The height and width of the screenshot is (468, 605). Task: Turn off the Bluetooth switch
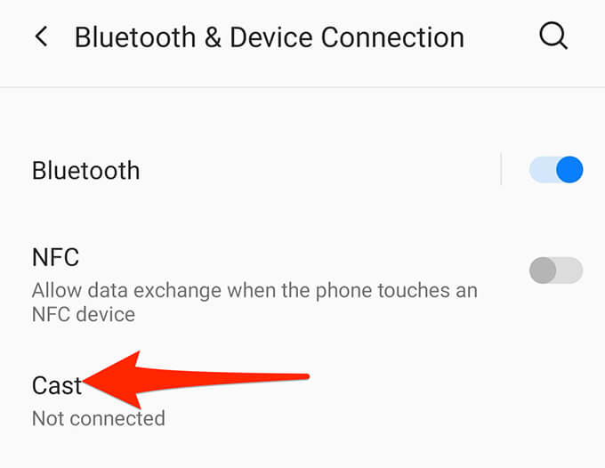(556, 170)
